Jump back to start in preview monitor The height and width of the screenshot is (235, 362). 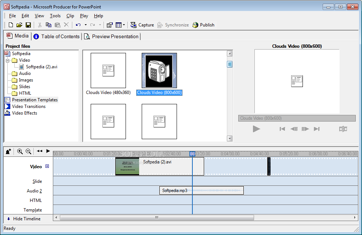[282, 129]
